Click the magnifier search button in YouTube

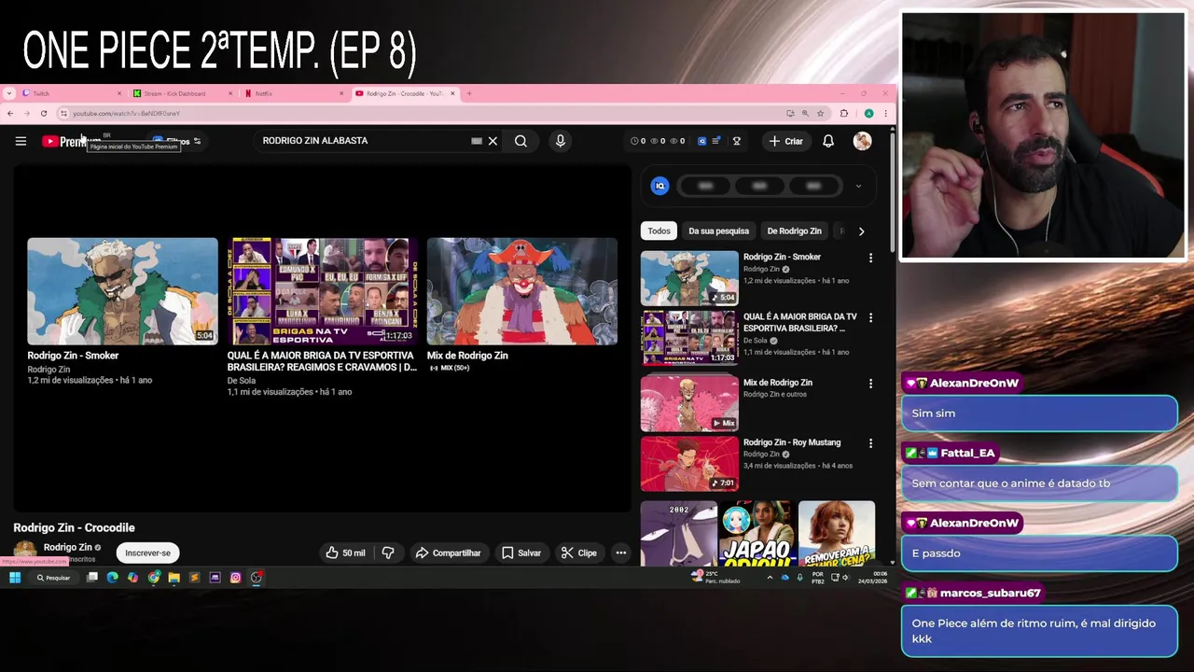(x=521, y=141)
